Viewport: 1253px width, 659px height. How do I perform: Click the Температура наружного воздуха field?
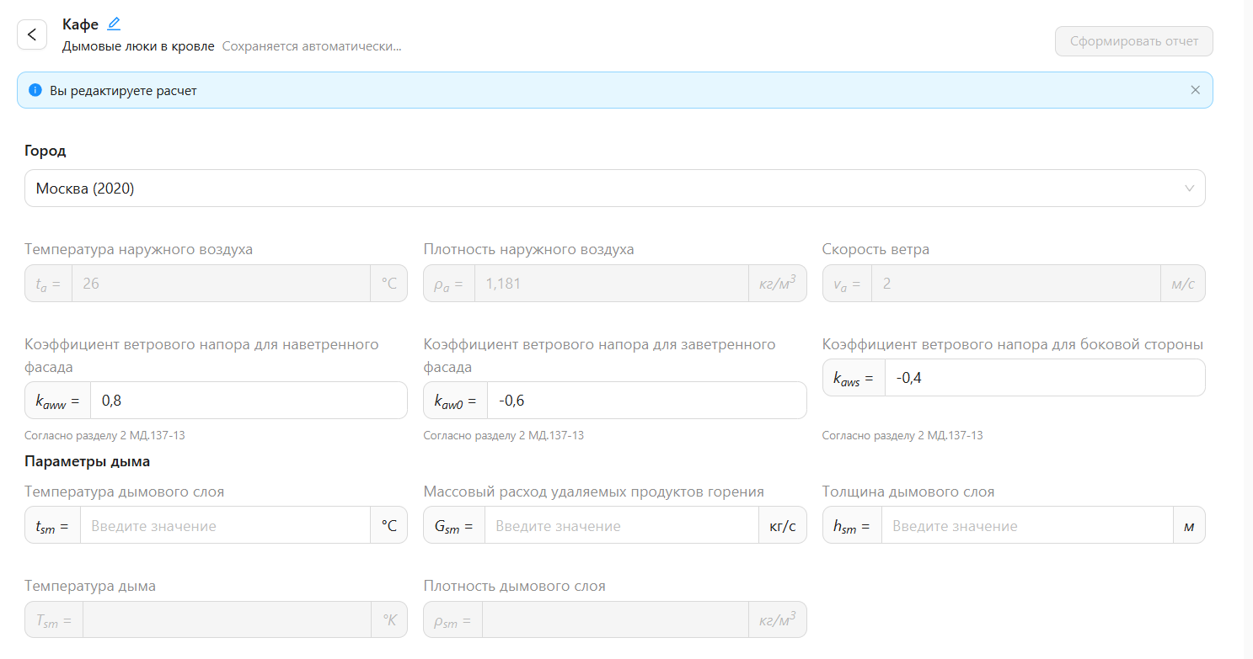(x=220, y=284)
